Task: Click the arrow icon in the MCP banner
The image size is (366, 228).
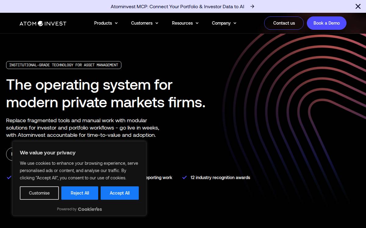Action: 252,6
